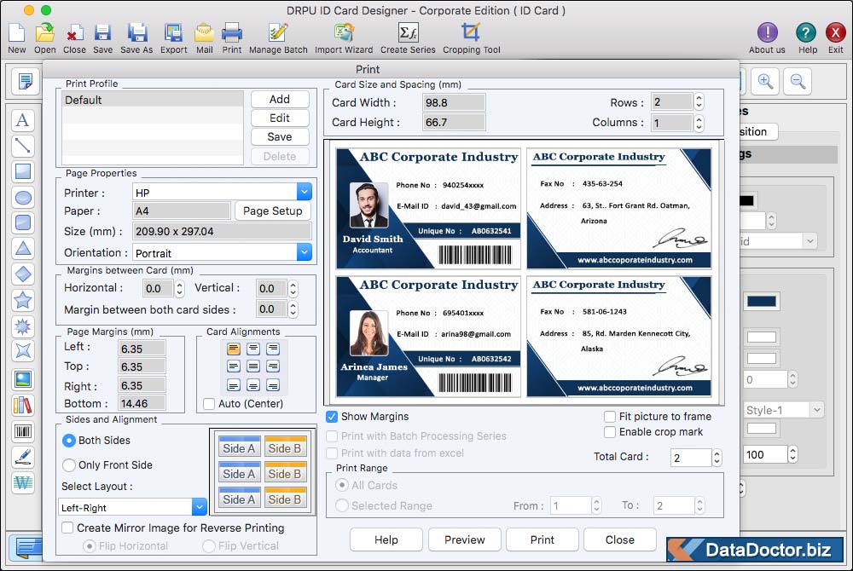Click the Print button at dialog bottom

(542, 539)
